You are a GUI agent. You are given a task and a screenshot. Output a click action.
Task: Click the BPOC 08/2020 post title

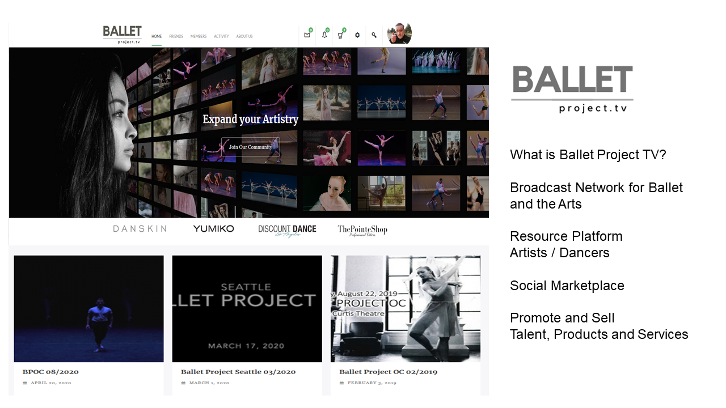50,372
